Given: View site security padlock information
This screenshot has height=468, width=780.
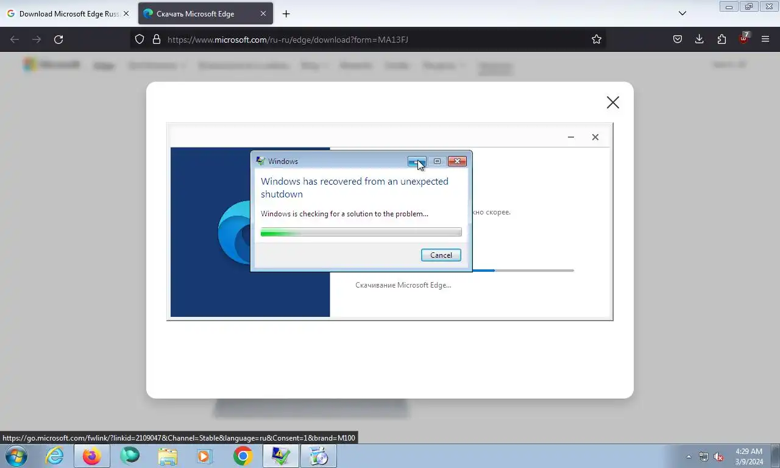Looking at the screenshot, I should coord(157,39).
